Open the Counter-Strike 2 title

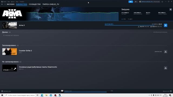click(x=25, y=51)
